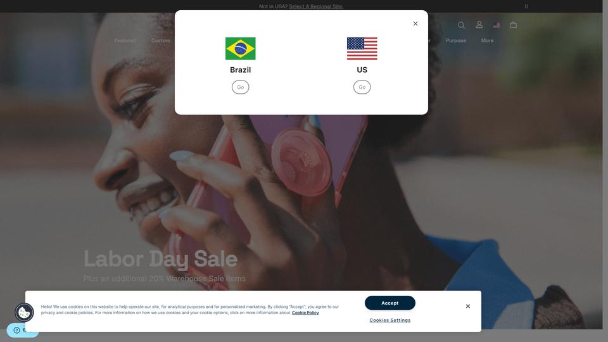The width and height of the screenshot is (608, 342).
Task: Expand the More navigation menu
Action: point(488,41)
